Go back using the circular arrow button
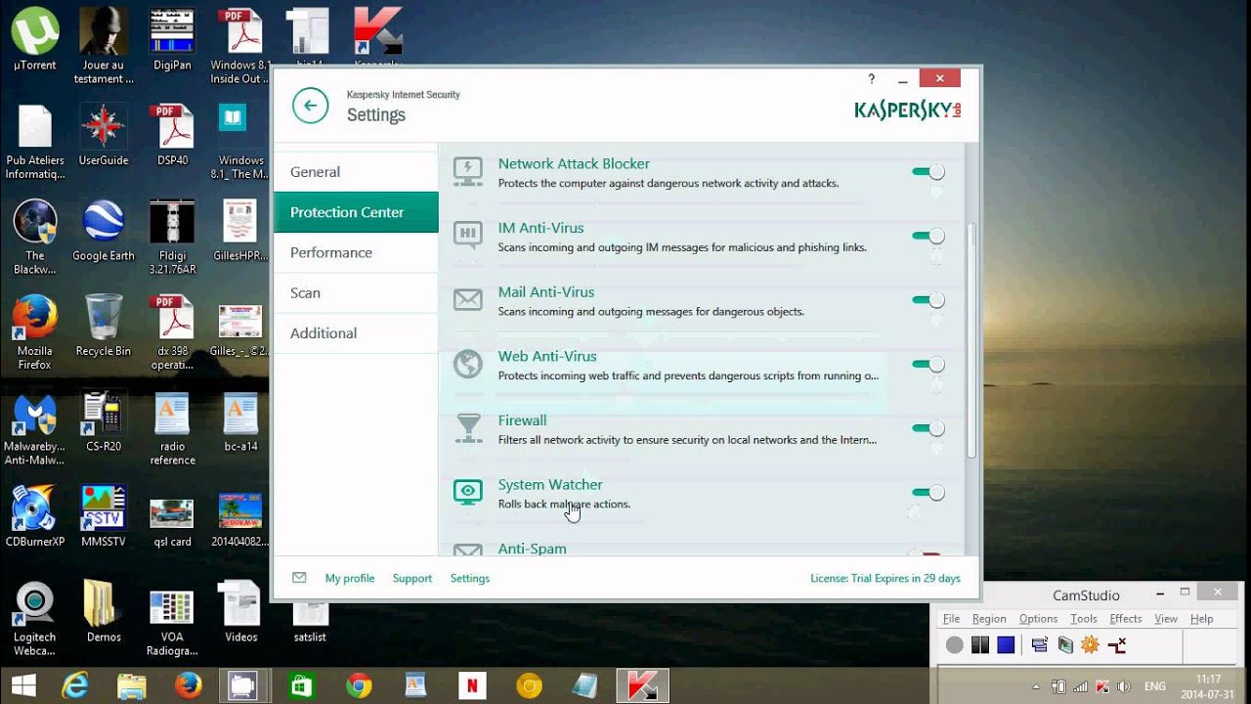Screen dimensions: 1251x704 310,106
